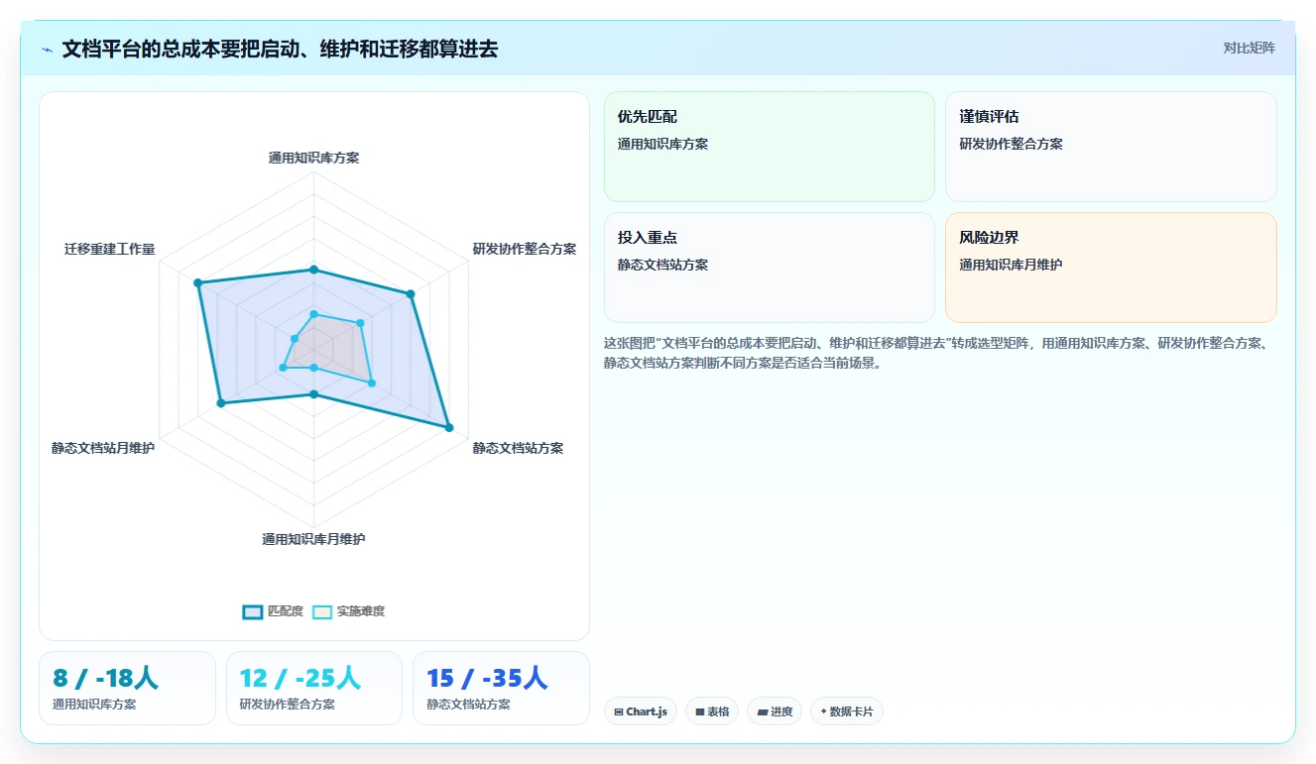Click the lightning icon beside the title
The width and height of the screenshot is (1316, 764).
click(x=48, y=49)
